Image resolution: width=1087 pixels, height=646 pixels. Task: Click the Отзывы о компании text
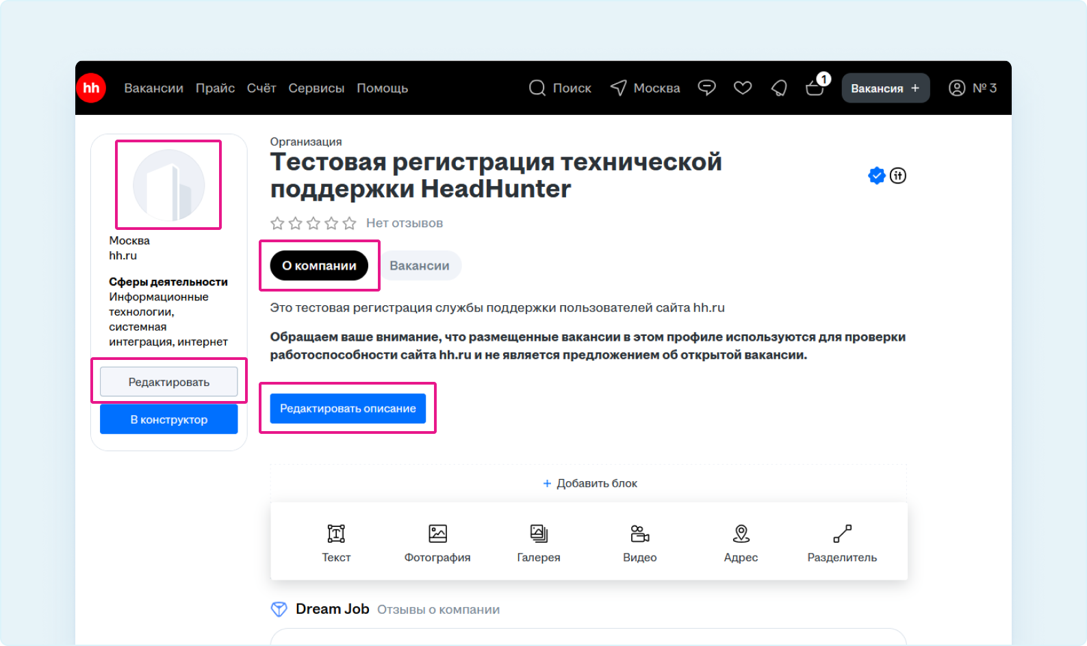[x=439, y=610]
